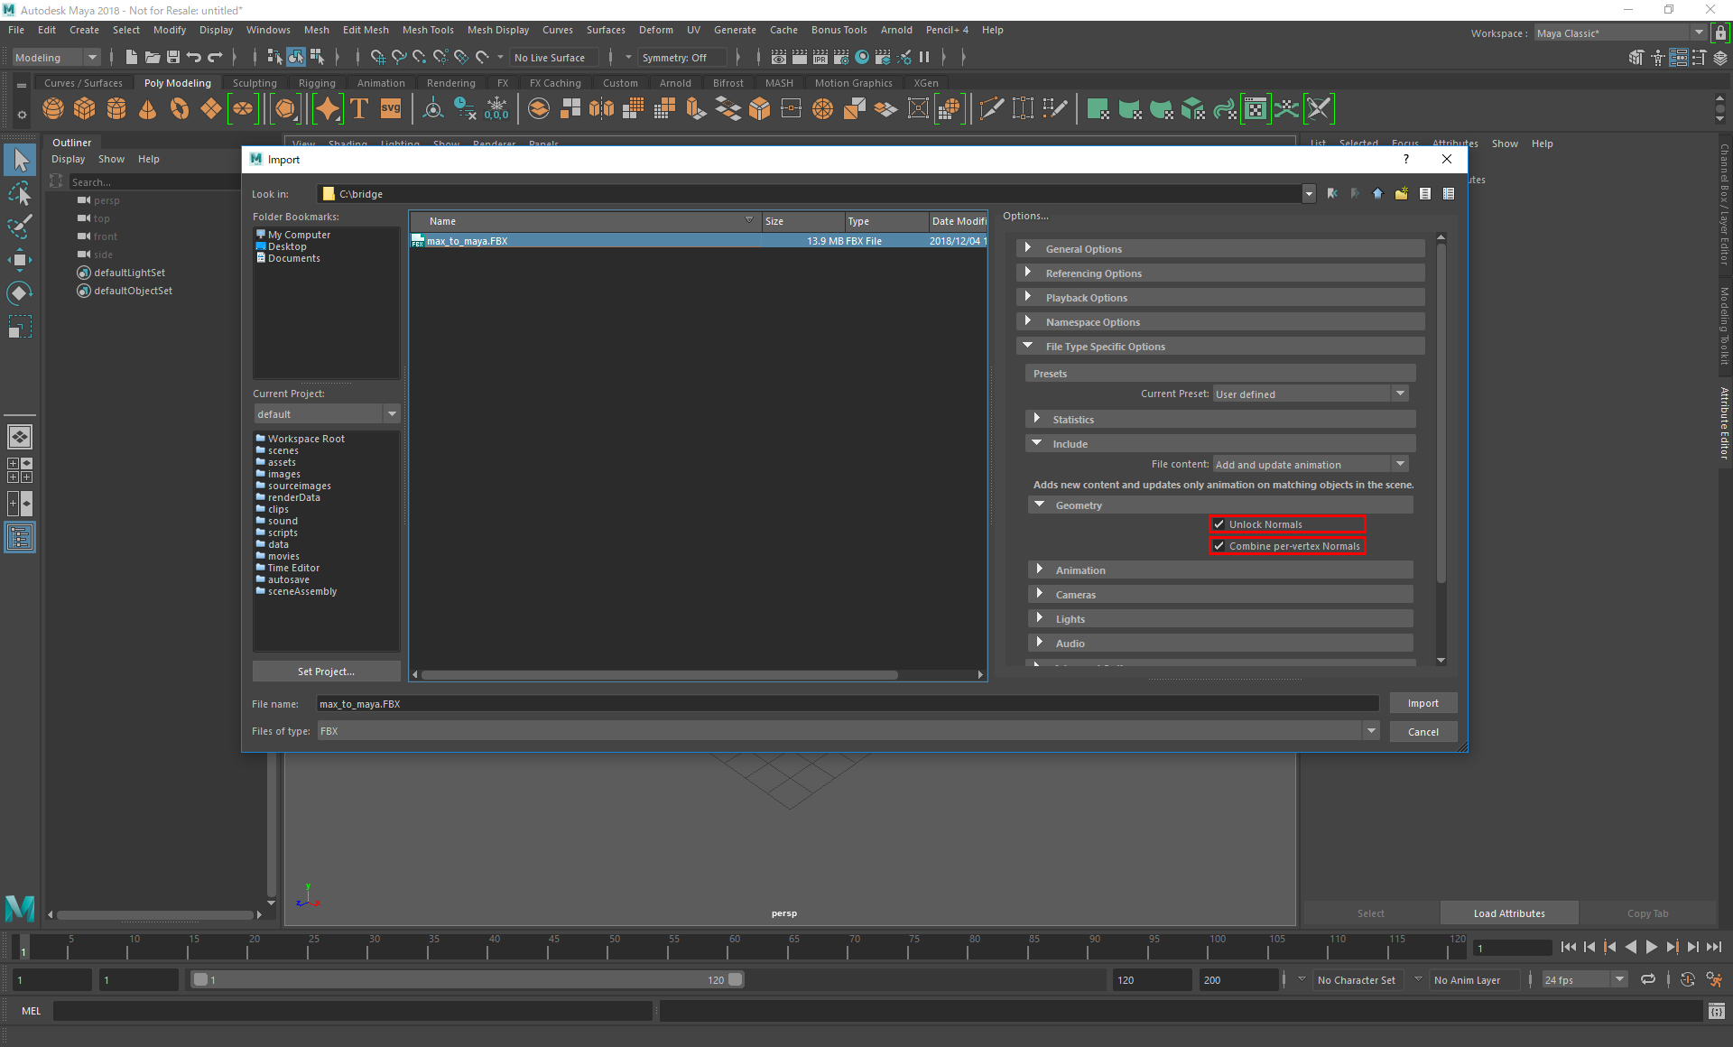Screen dimensions: 1733x1047
Task: Click the Import button
Action: click(x=1423, y=703)
